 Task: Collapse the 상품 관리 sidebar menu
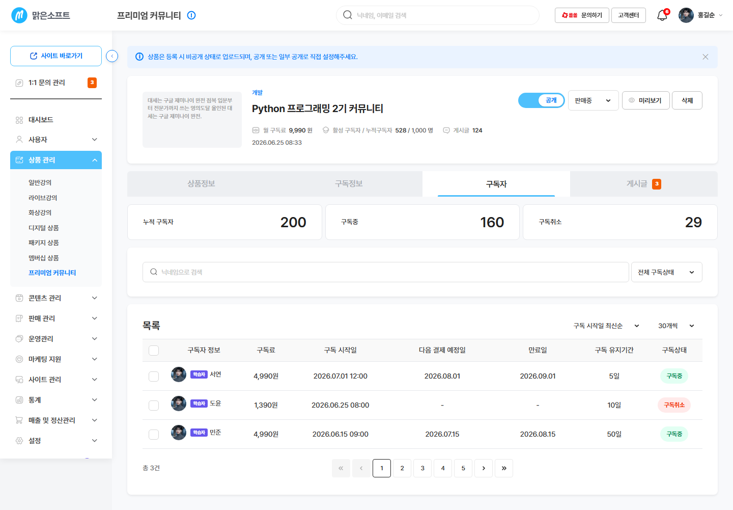(x=95, y=160)
